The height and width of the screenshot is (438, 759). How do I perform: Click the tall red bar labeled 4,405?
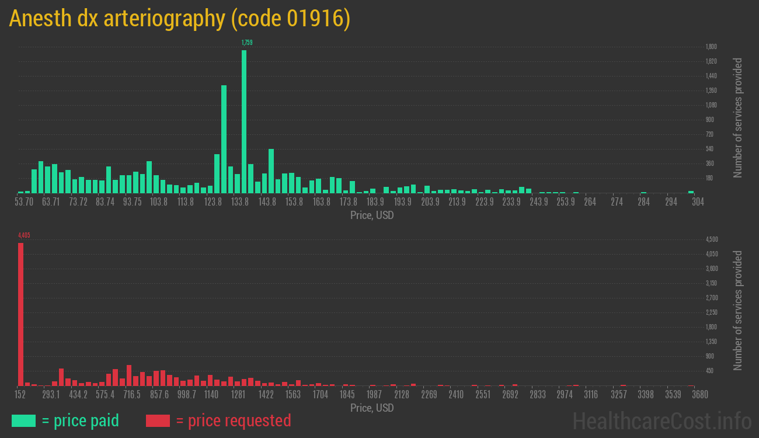(21, 314)
